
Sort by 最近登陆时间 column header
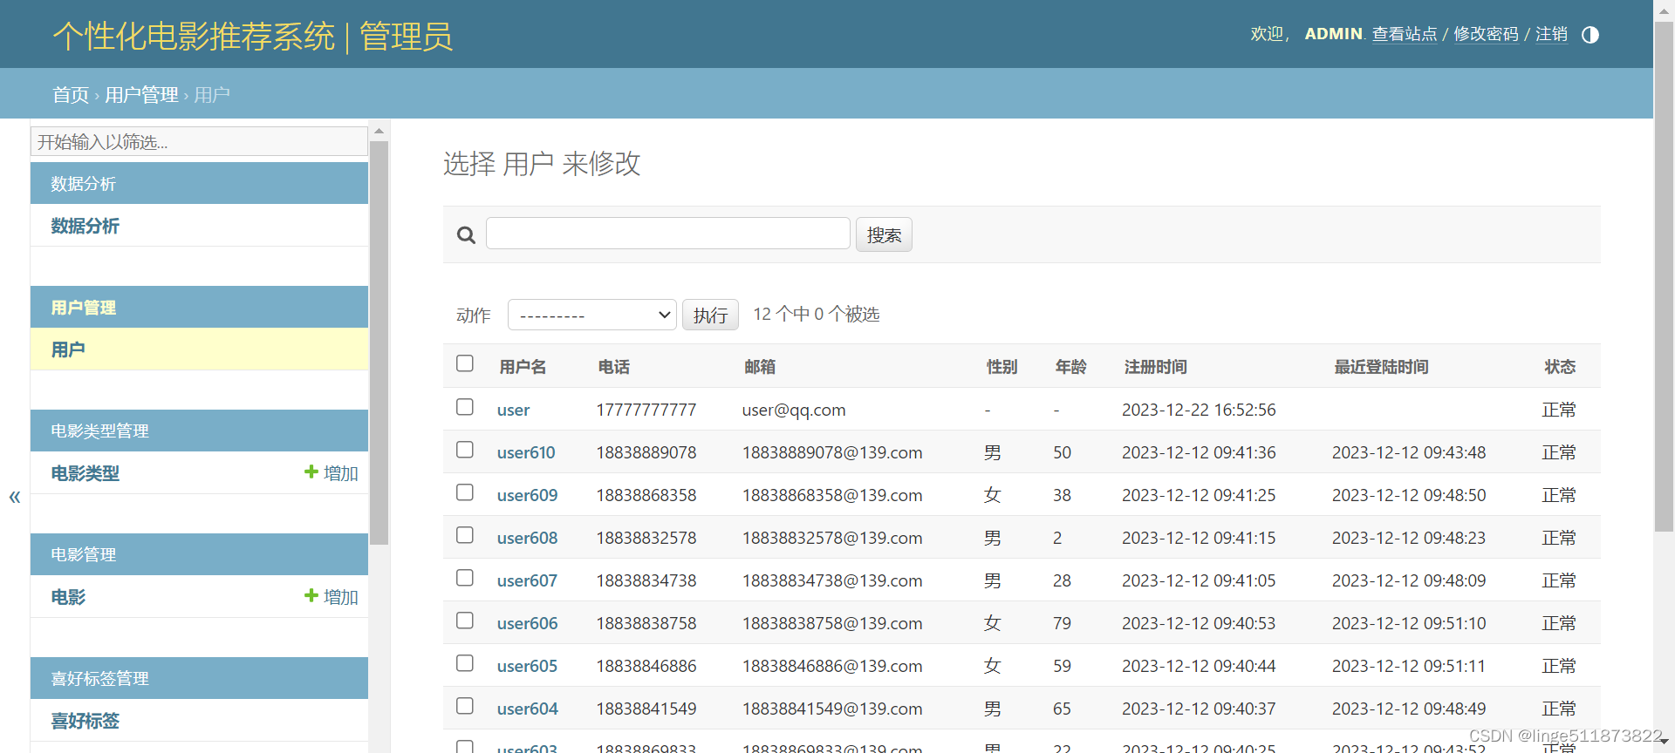(x=1381, y=367)
